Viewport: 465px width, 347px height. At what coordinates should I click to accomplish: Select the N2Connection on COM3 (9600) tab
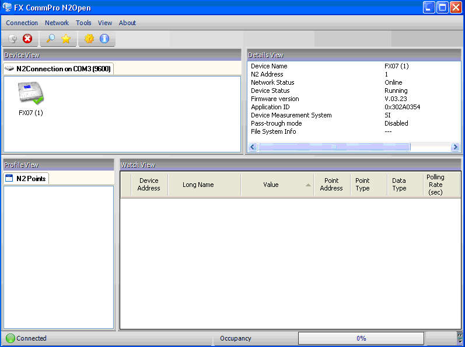58,68
